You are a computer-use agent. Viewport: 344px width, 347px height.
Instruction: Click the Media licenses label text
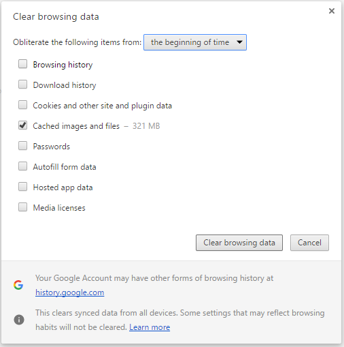tap(59, 208)
